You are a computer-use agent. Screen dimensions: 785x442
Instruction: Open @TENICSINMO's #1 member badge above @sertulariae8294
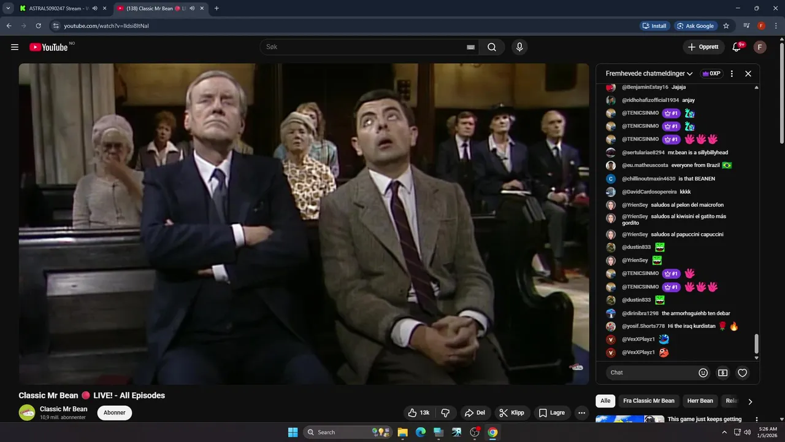pos(671,139)
